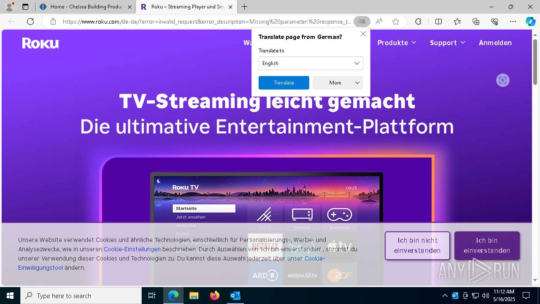Click the waipu.tv channel tile
540x304 pixels.
[302, 275]
